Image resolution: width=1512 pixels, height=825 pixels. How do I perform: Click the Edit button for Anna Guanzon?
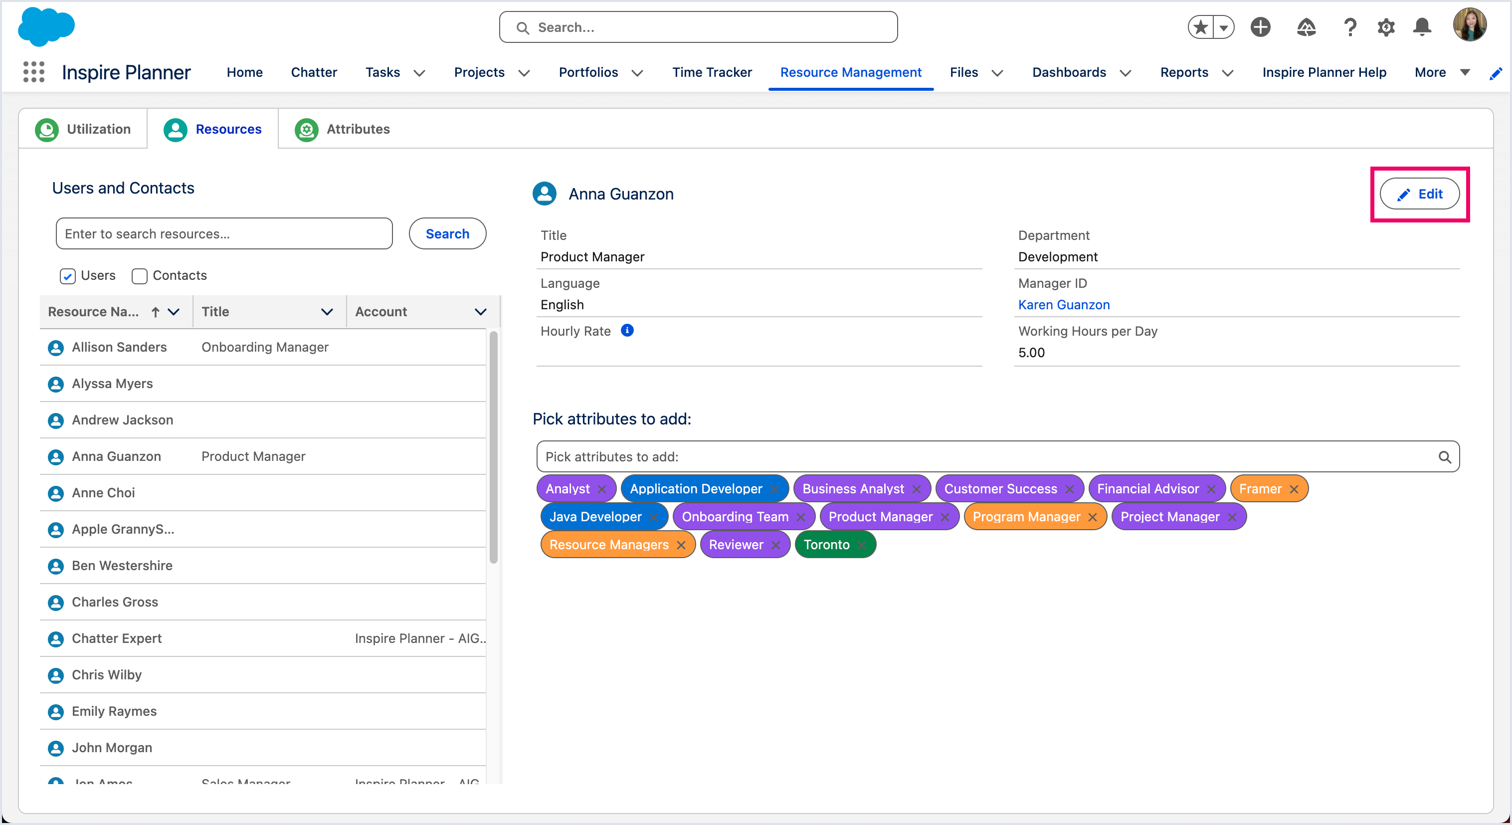click(x=1419, y=194)
